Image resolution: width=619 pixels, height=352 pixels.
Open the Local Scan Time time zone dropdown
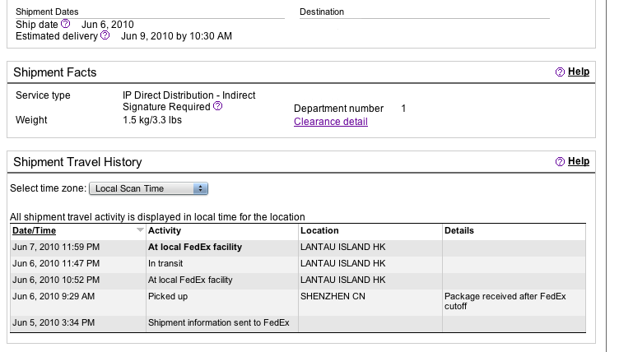148,188
